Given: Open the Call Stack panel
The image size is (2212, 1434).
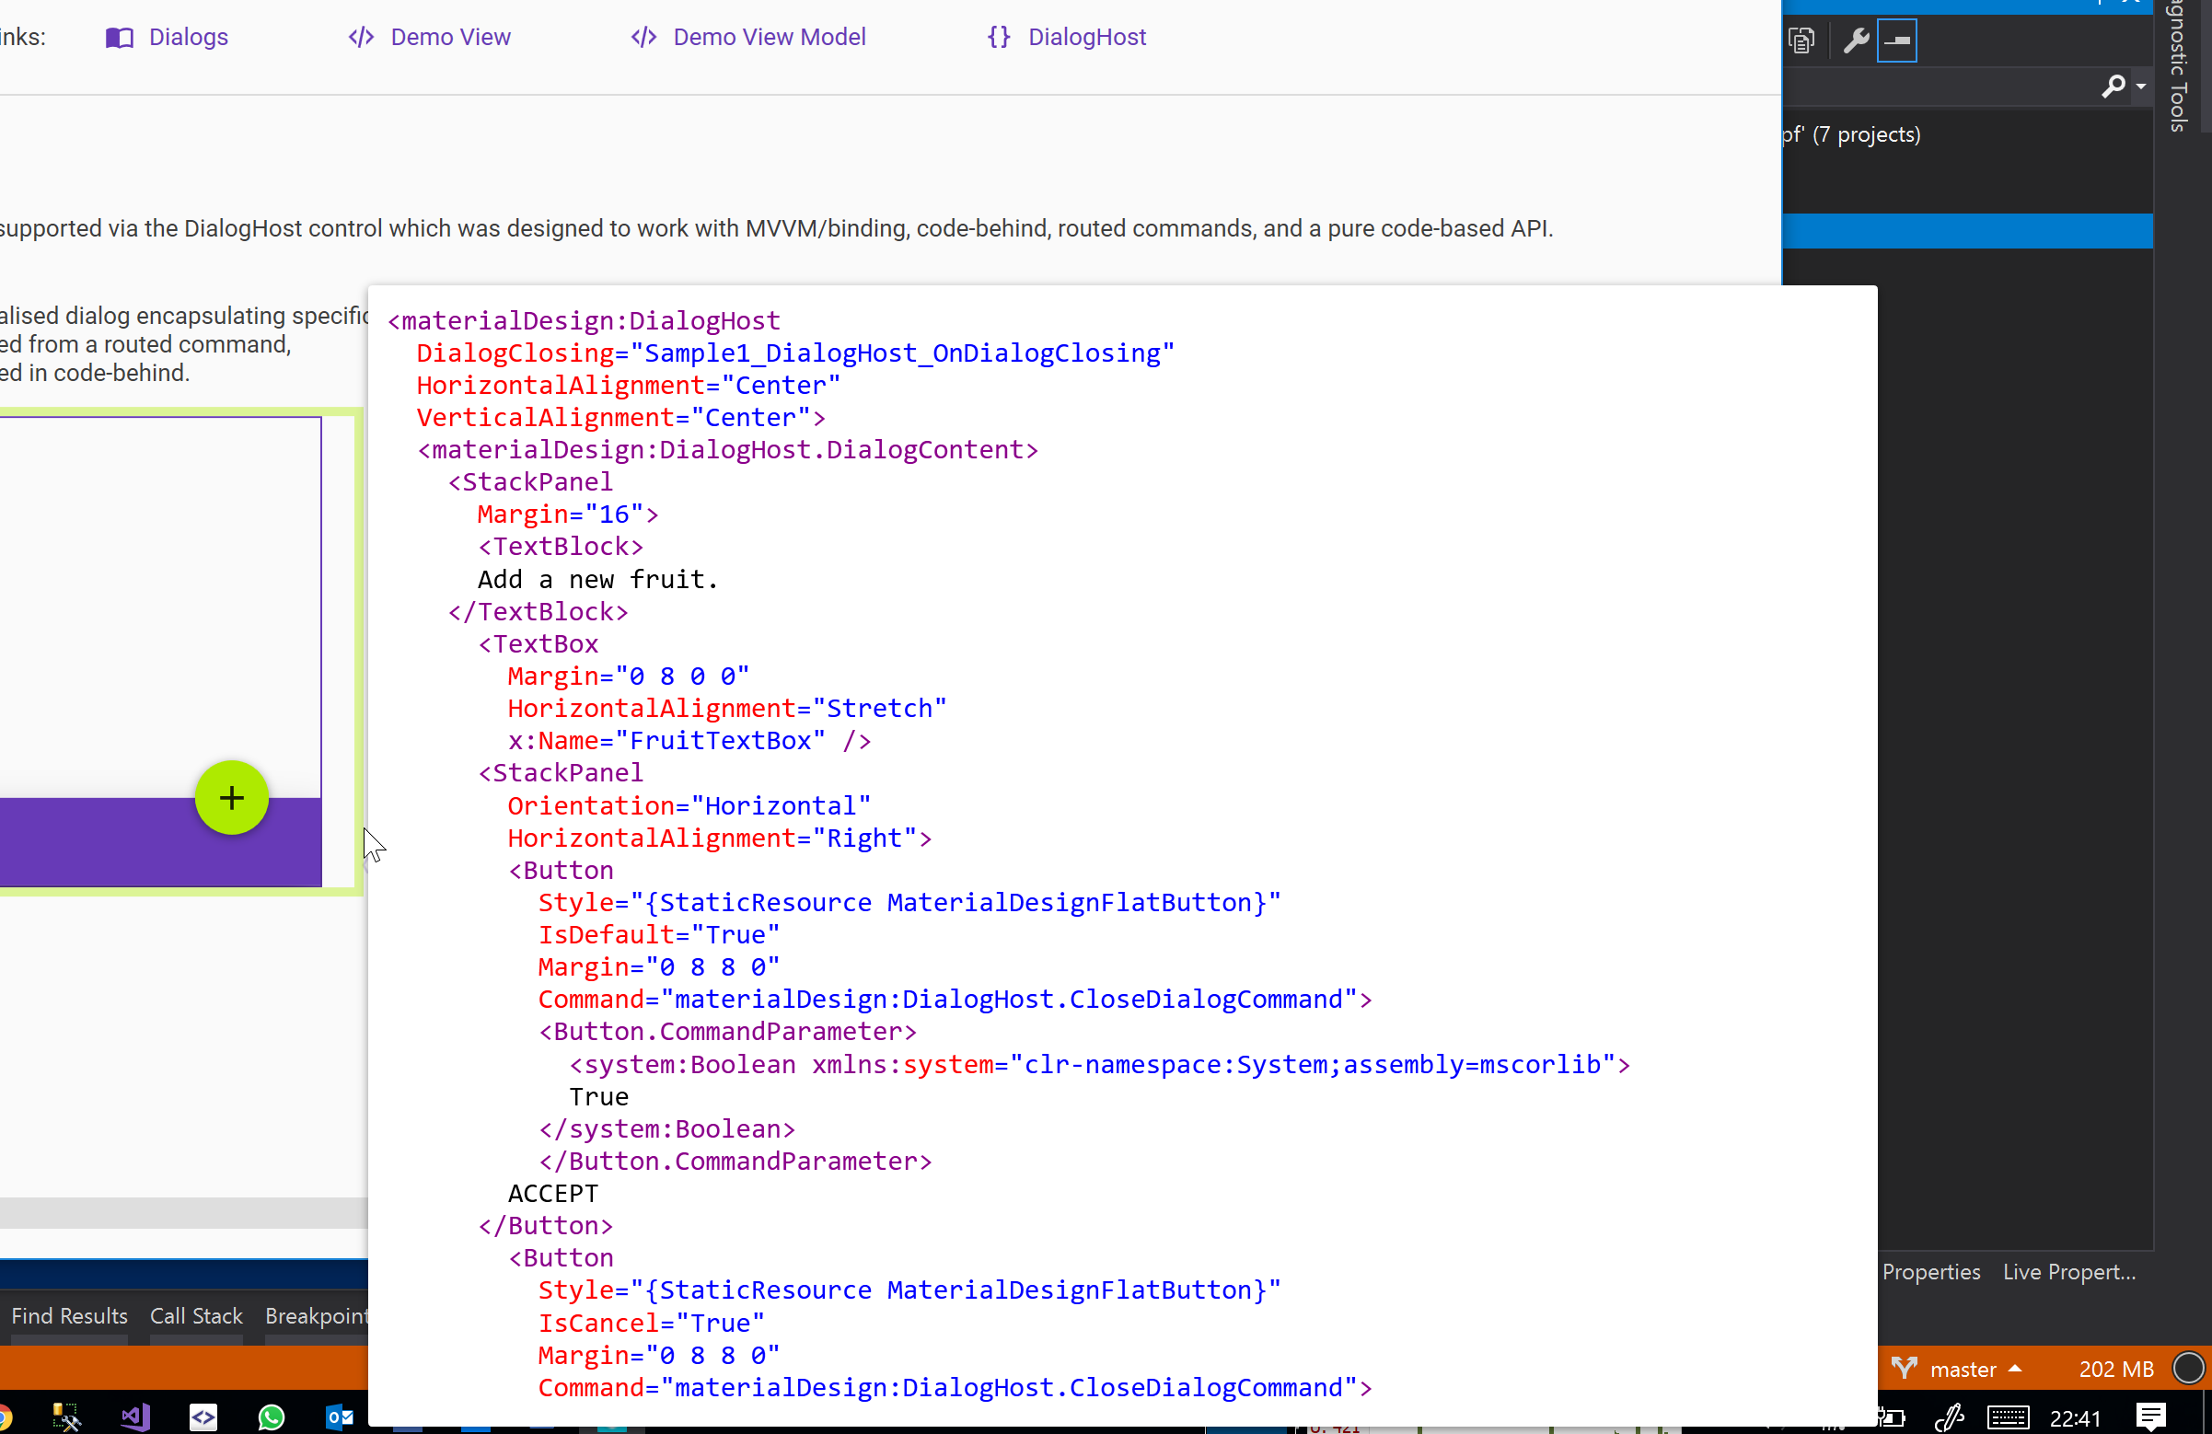Looking at the screenshot, I should [195, 1316].
